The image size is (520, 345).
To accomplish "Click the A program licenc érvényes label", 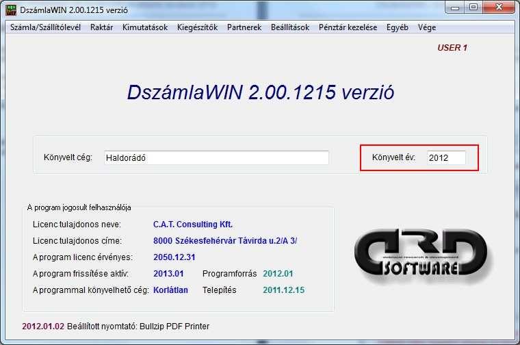I will pos(83,257).
